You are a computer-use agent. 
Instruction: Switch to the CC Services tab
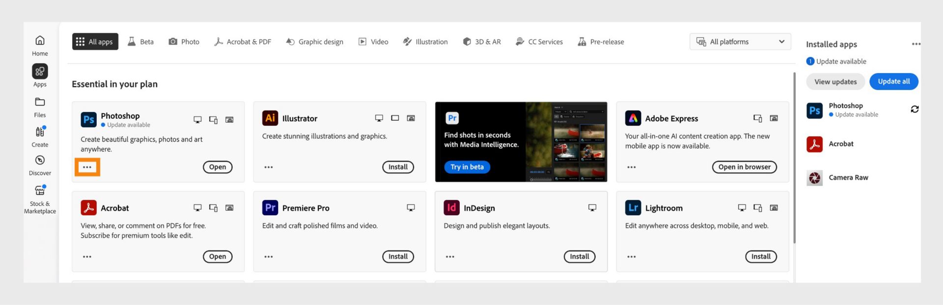tap(539, 42)
